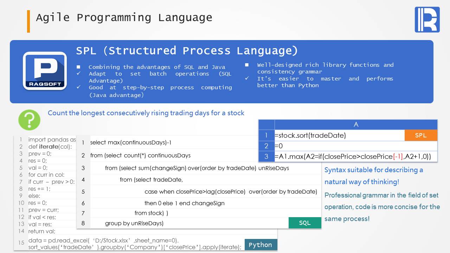Image resolution: width=450 pixels, height=253 pixels.
Task: Click the Python label badge
Action: coord(260,245)
